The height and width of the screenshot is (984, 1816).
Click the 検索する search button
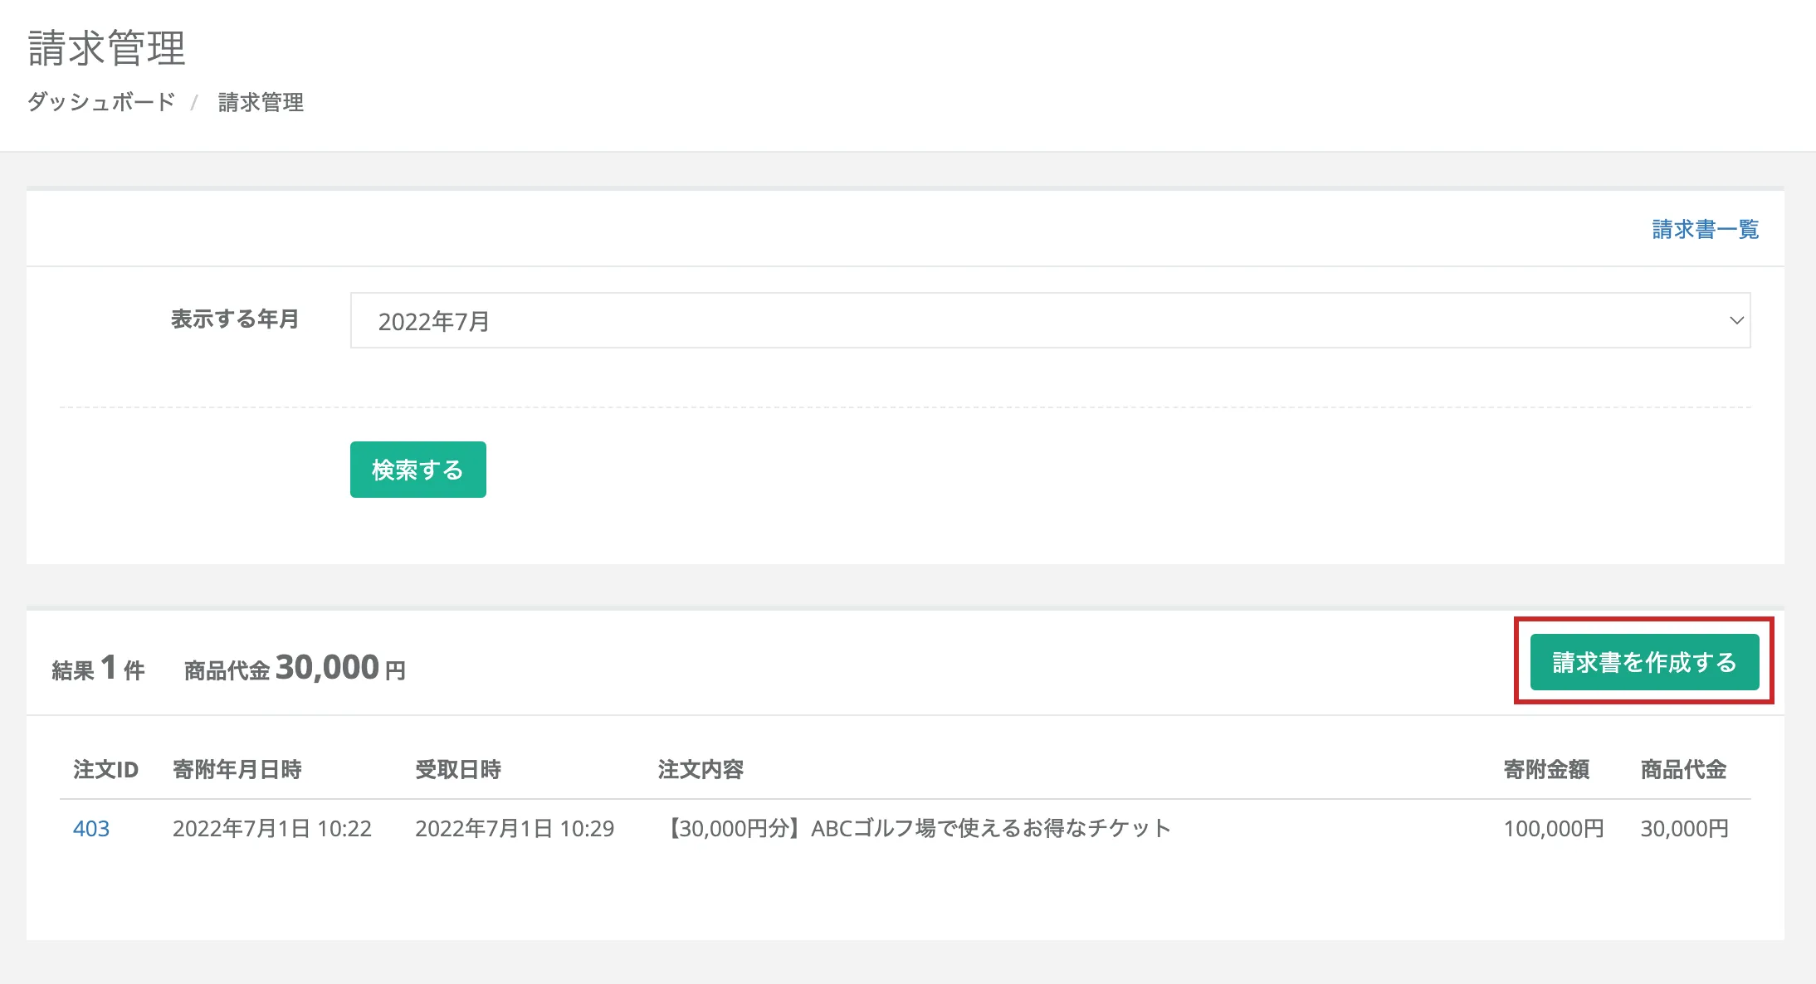pyautogui.click(x=417, y=469)
